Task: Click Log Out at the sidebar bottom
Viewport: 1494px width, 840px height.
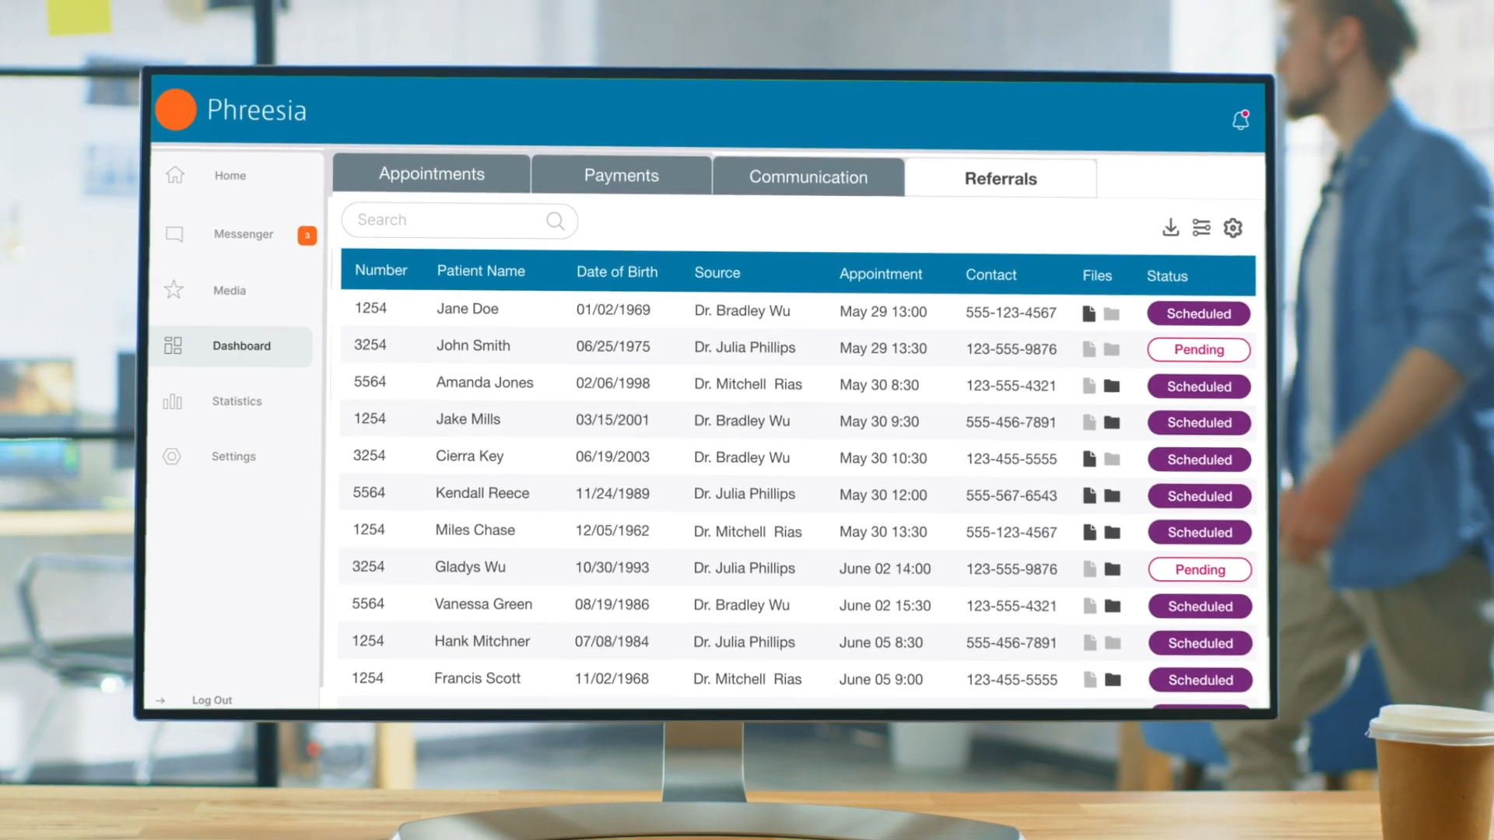Action: coord(211,699)
